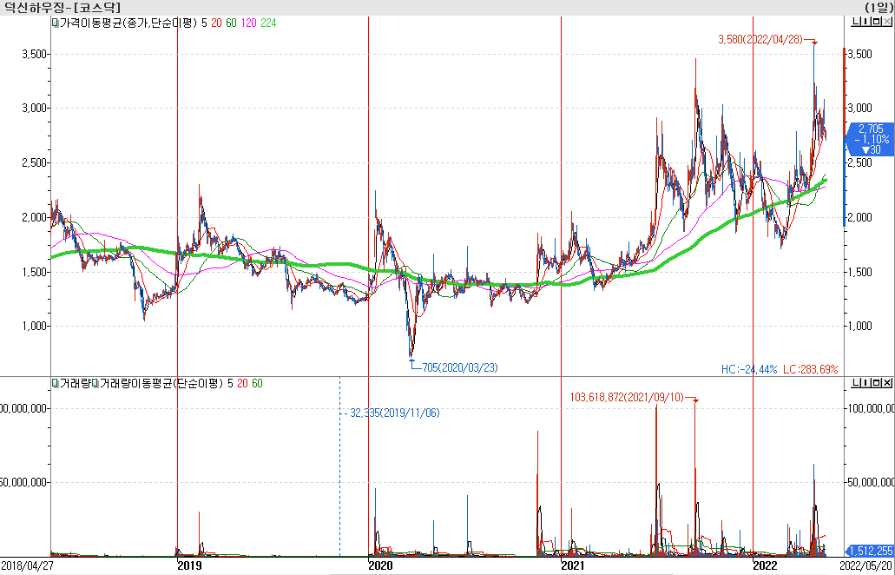Click the L-shaped button in price panel controls

854,23
